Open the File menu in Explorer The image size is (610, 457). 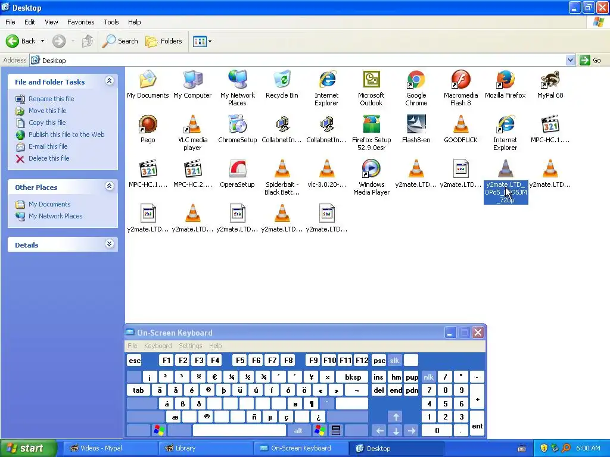pos(10,22)
